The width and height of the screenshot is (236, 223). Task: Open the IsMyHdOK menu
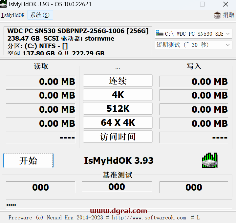point(13,15)
